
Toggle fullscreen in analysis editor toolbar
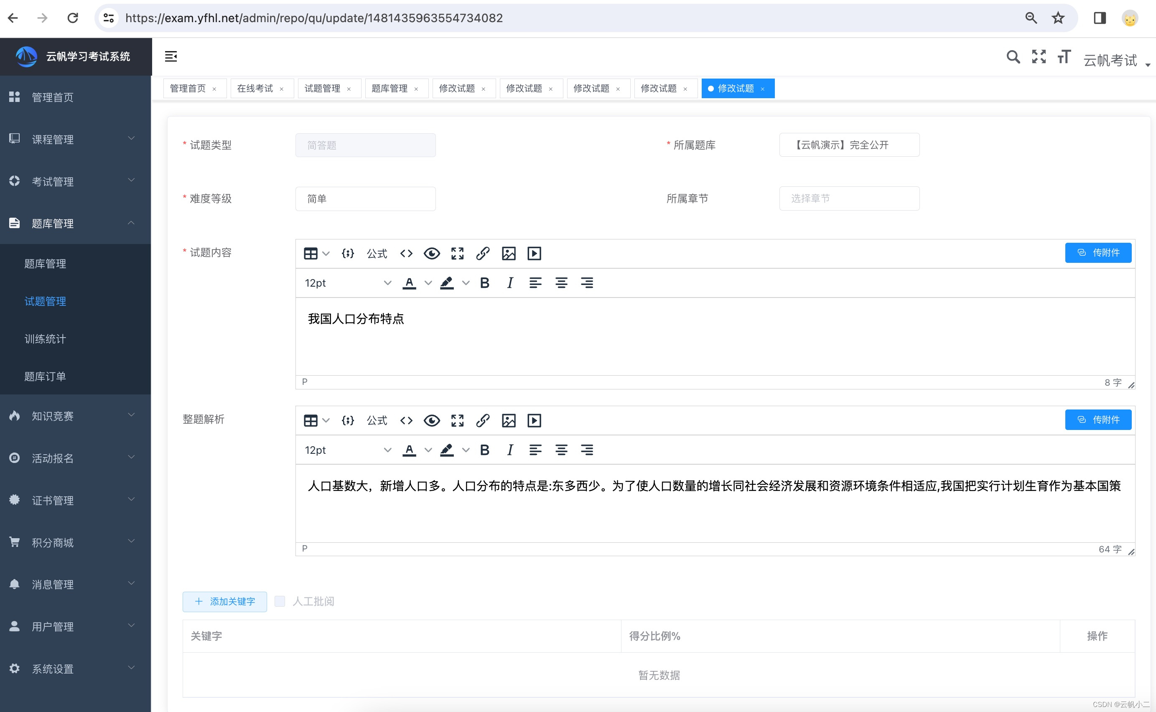pos(457,420)
